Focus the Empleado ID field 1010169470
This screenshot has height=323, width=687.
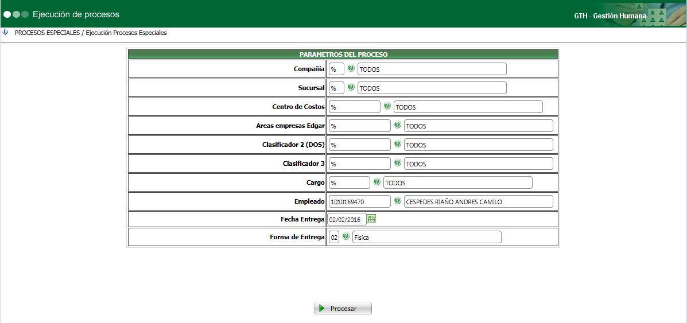click(x=360, y=201)
